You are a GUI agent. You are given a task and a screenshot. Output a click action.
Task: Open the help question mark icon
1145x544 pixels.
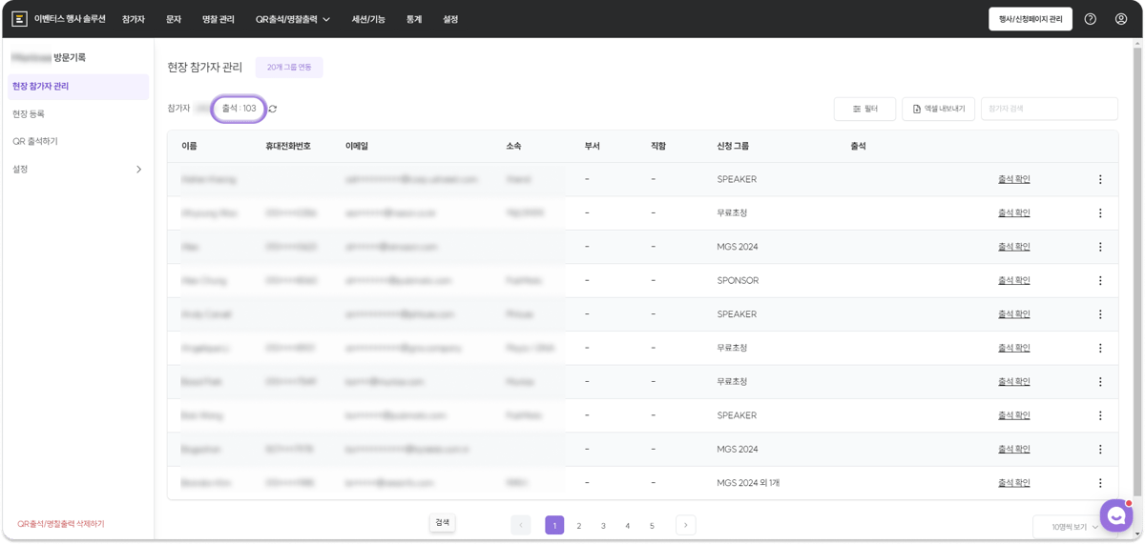point(1091,19)
